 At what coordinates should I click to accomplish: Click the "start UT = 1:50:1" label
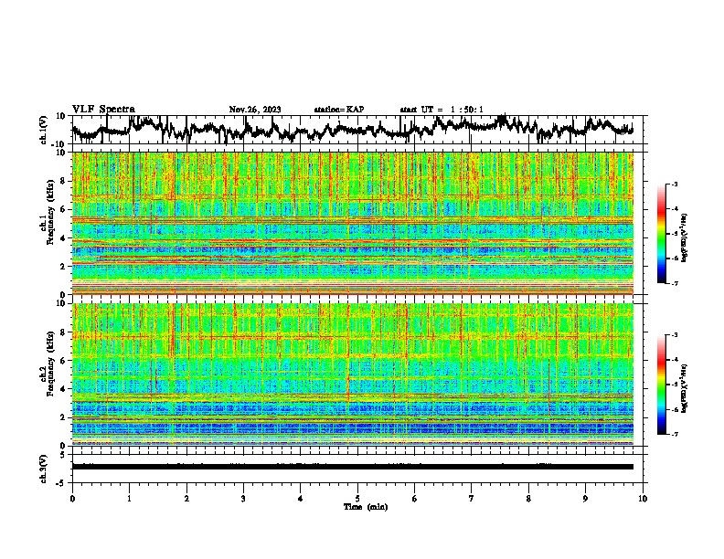pyautogui.click(x=442, y=110)
